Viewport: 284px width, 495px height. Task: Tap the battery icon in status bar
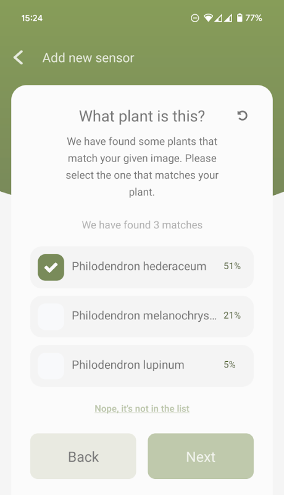240,18
